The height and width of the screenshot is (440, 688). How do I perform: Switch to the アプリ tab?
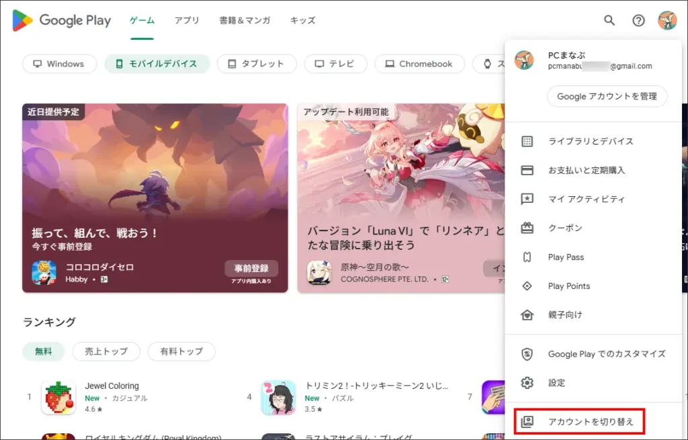(187, 21)
